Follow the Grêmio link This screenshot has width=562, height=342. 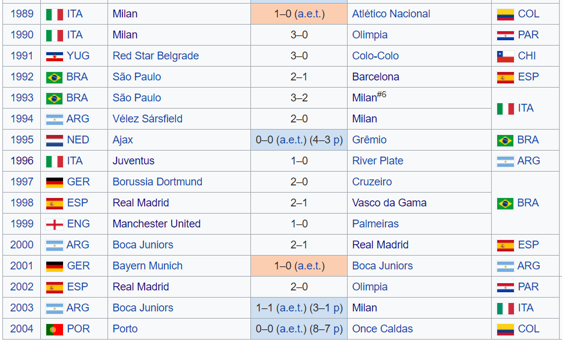(x=369, y=140)
